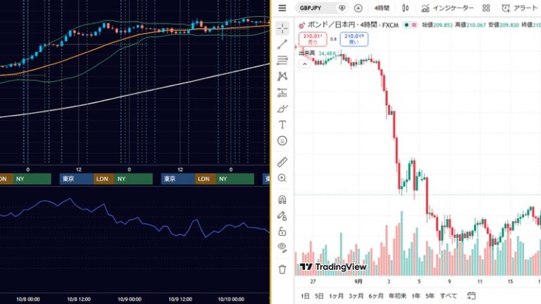Set range to 1ヶ月
Image resolution: width=541 pixels, height=304 pixels.
(337, 296)
